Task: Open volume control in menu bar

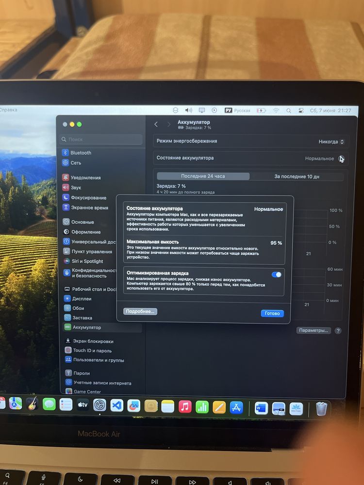Action: (x=188, y=110)
